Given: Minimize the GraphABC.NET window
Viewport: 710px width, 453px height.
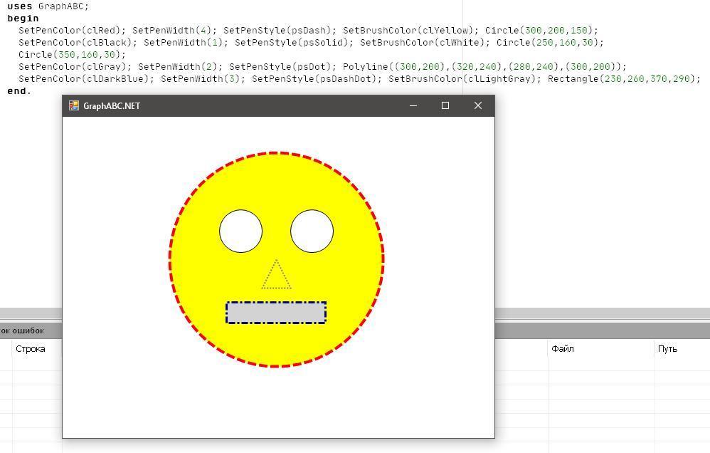Looking at the screenshot, I should (x=413, y=105).
